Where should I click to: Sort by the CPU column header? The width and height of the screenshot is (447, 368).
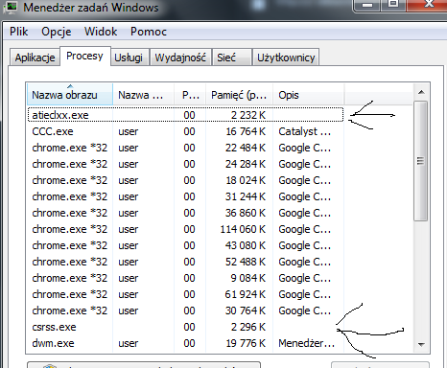pos(190,95)
